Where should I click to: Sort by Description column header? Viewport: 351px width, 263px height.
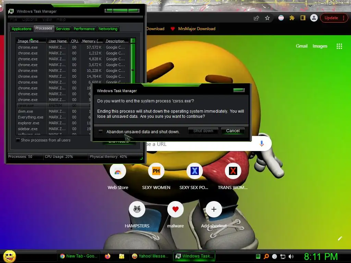[117, 41]
